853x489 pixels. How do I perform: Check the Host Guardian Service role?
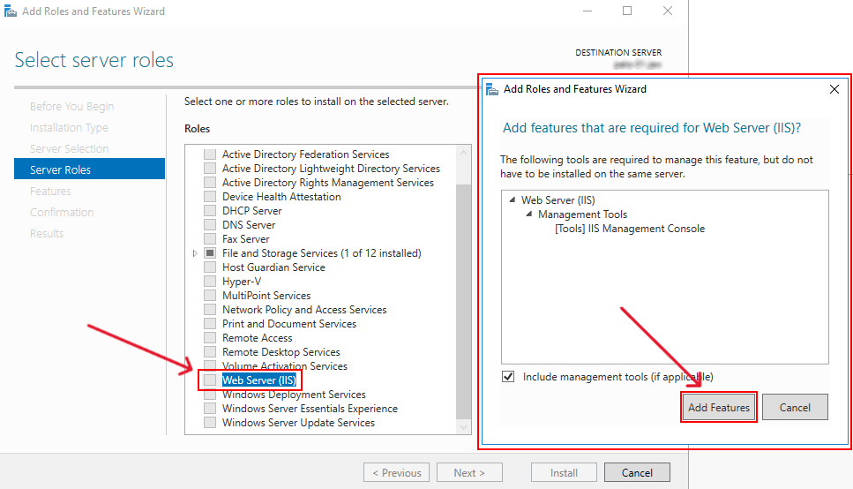pos(210,267)
